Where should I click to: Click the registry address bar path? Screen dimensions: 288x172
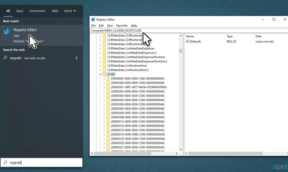coord(116,30)
